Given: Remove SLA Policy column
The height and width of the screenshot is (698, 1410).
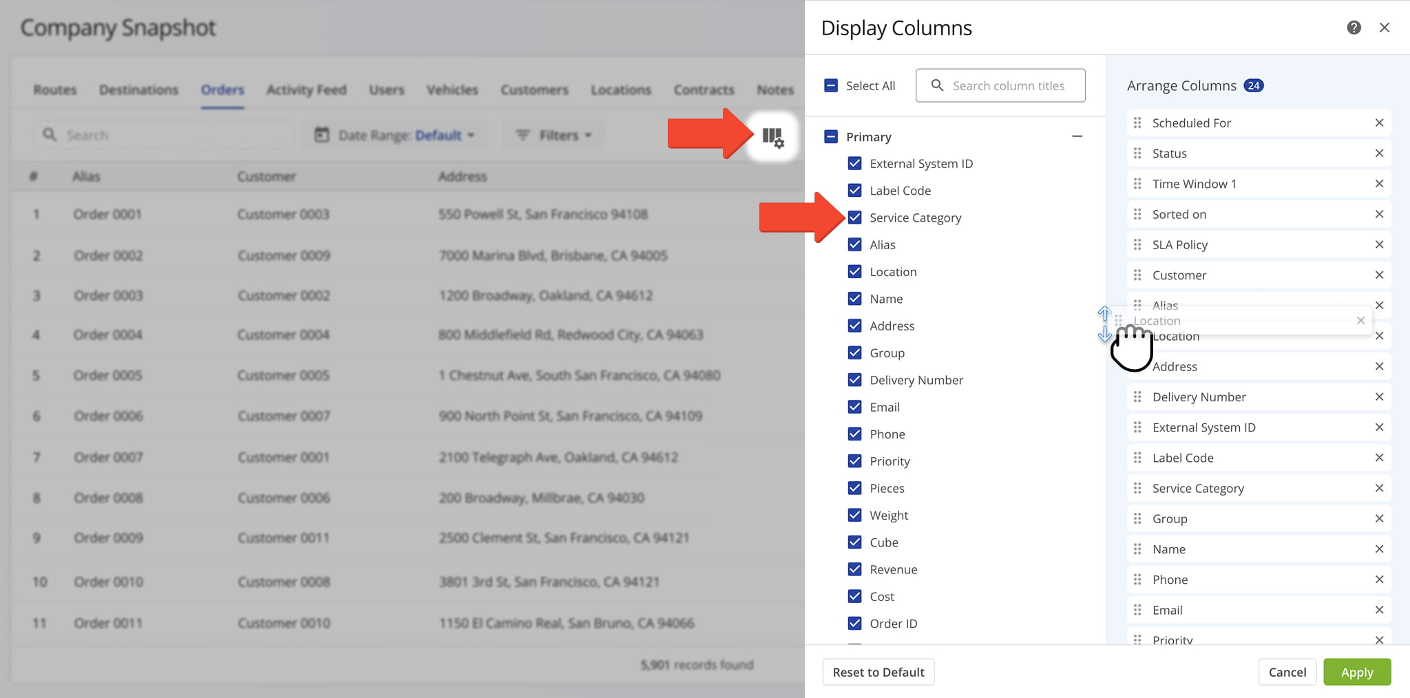Looking at the screenshot, I should pos(1379,244).
